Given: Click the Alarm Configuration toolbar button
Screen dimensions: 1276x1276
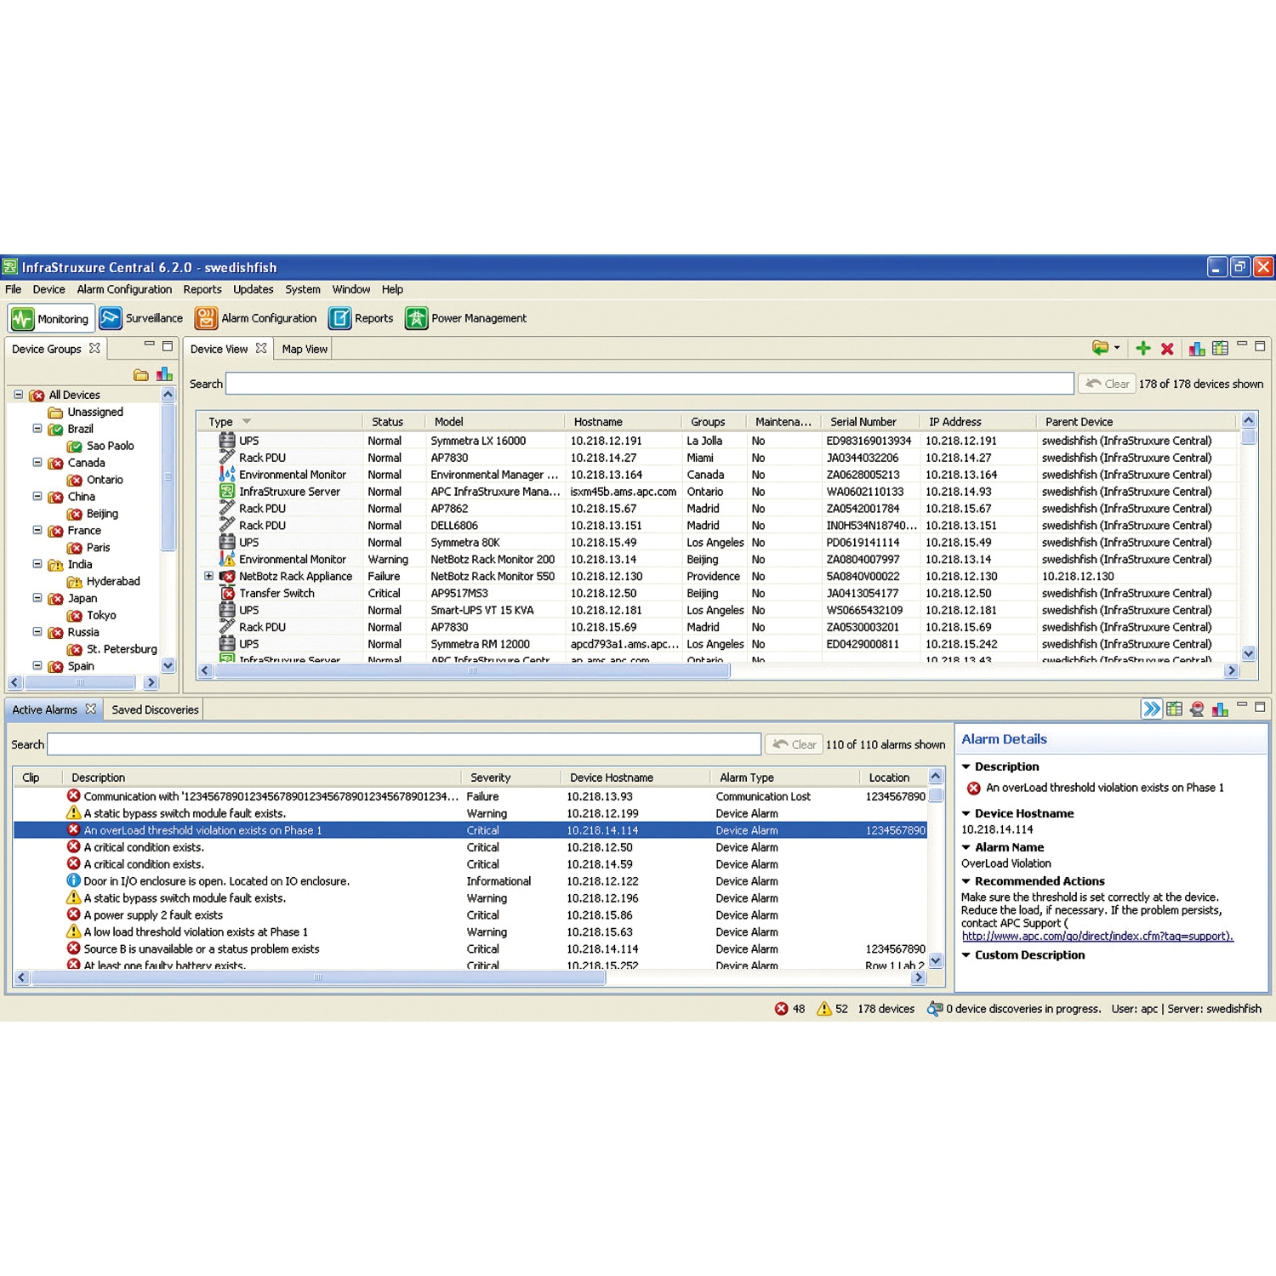Looking at the screenshot, I should pyautogui.click(x=256, y=318).
